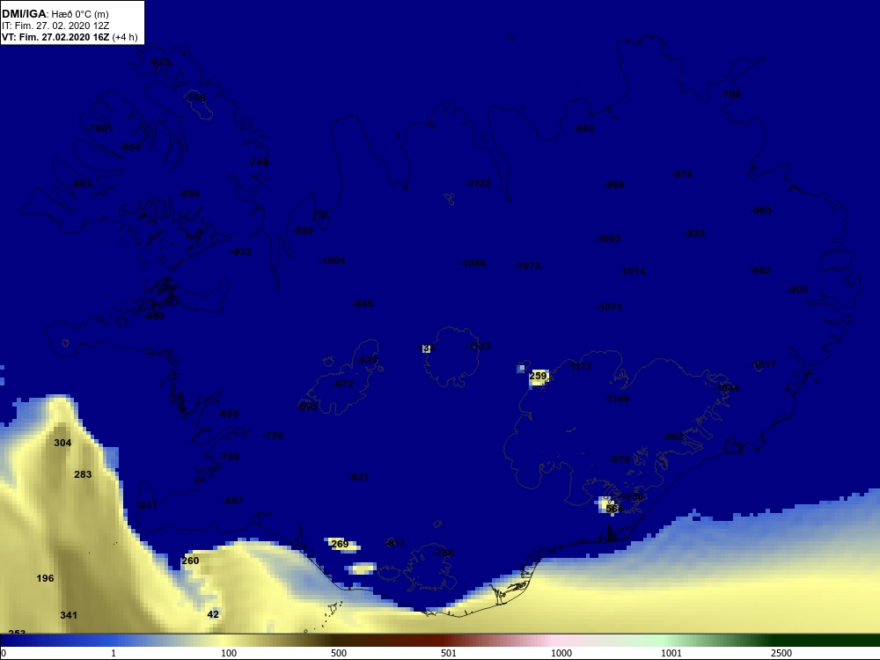
Task: Click the legend label 1001
Action: [x=671, y=653]
